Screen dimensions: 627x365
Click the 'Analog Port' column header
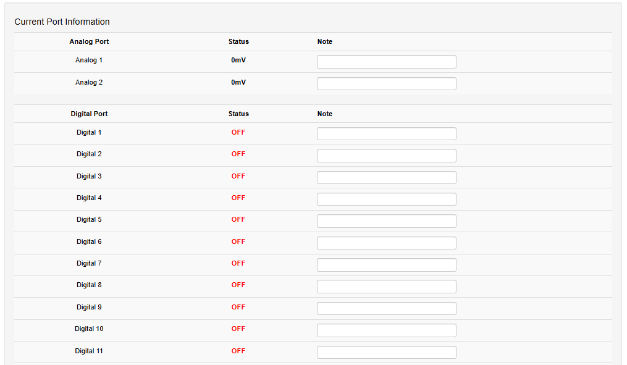(89, 41)
